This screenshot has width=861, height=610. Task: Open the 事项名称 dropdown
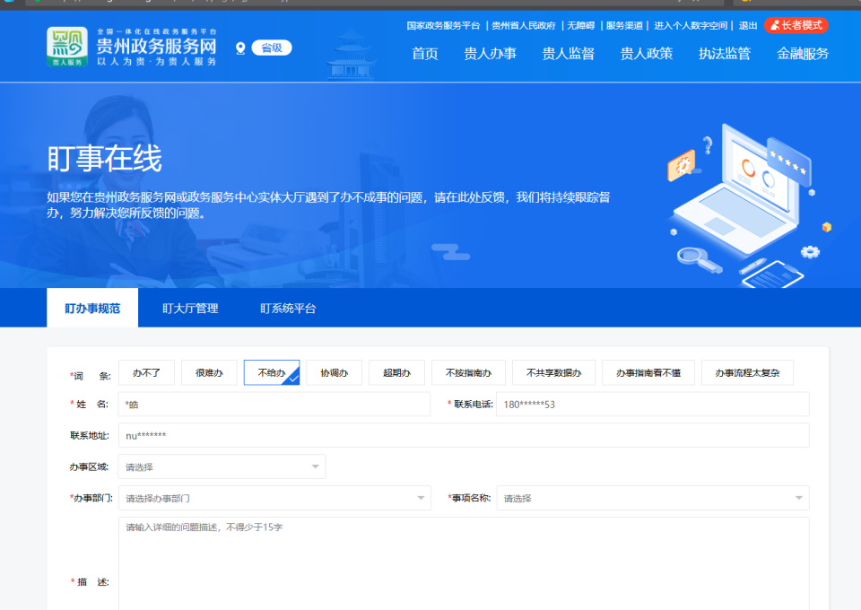pos(653,498)
